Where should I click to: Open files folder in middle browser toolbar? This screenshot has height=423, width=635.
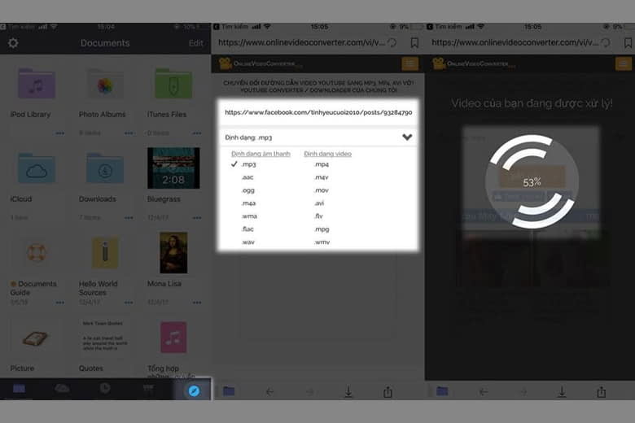pyautogui.click(x=229, y=391)
